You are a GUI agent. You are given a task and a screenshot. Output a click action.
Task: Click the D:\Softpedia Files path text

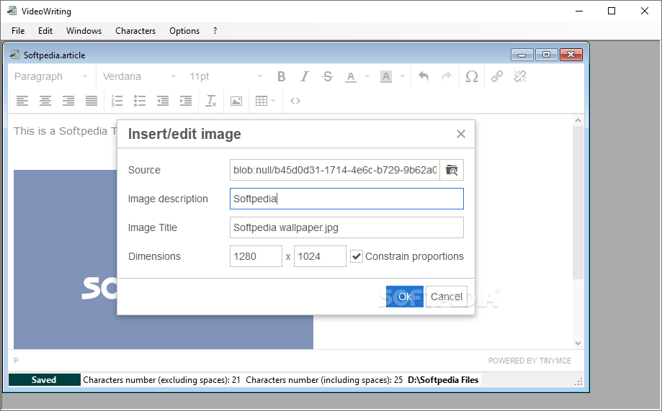click(x=443, y=380)
